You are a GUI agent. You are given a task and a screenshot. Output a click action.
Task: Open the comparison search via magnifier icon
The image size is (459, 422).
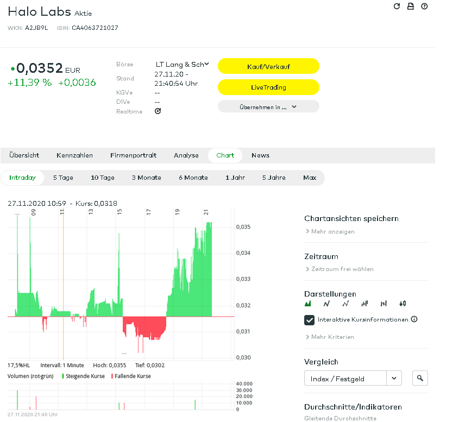click(x=420, y=377)
